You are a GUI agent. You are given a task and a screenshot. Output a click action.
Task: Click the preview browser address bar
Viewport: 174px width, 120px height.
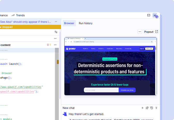pos(113,42)
